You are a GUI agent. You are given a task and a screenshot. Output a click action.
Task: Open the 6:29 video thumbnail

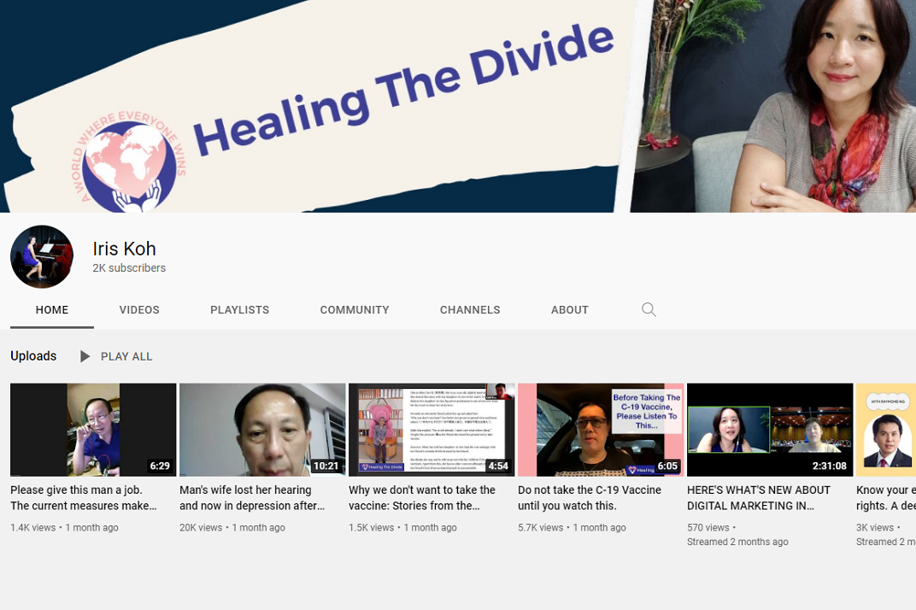(93, 429)
